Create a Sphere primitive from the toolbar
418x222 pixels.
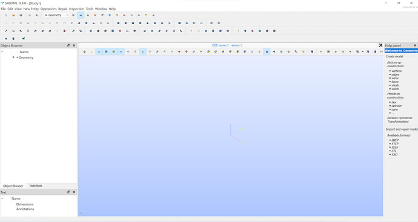(x=133, y=23)
